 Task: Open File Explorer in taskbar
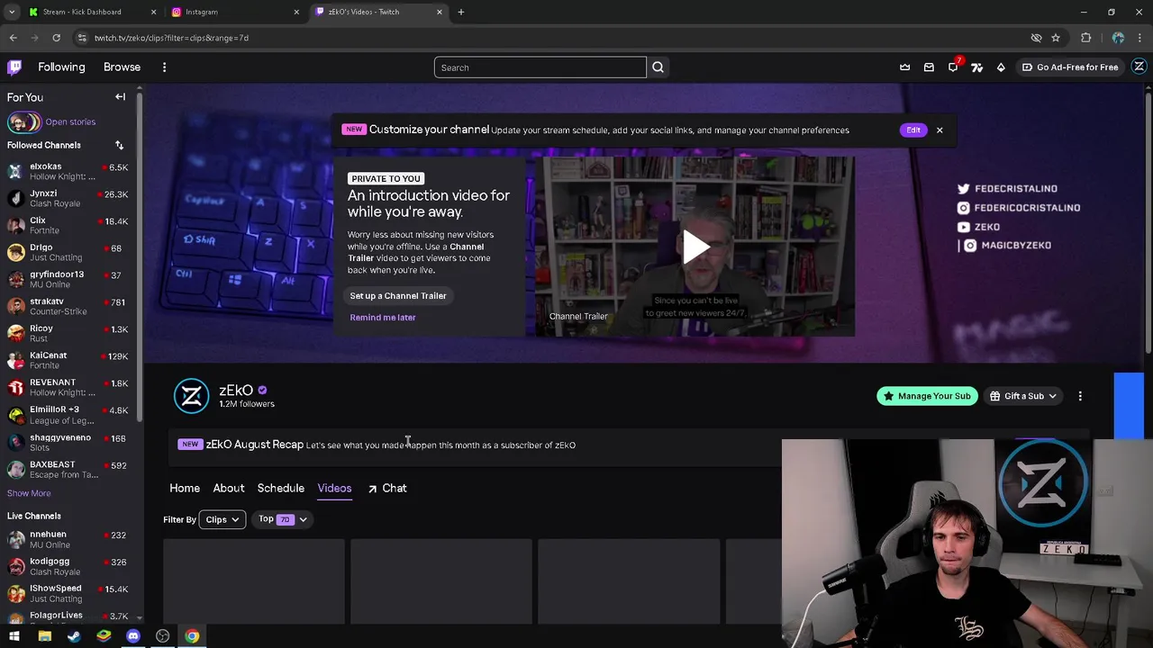coord(44,636)
